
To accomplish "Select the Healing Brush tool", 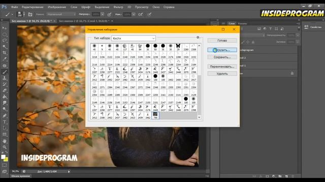I will 5,66.
